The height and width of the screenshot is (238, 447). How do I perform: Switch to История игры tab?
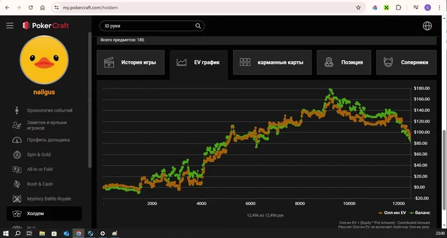click(x=130, y=63)
